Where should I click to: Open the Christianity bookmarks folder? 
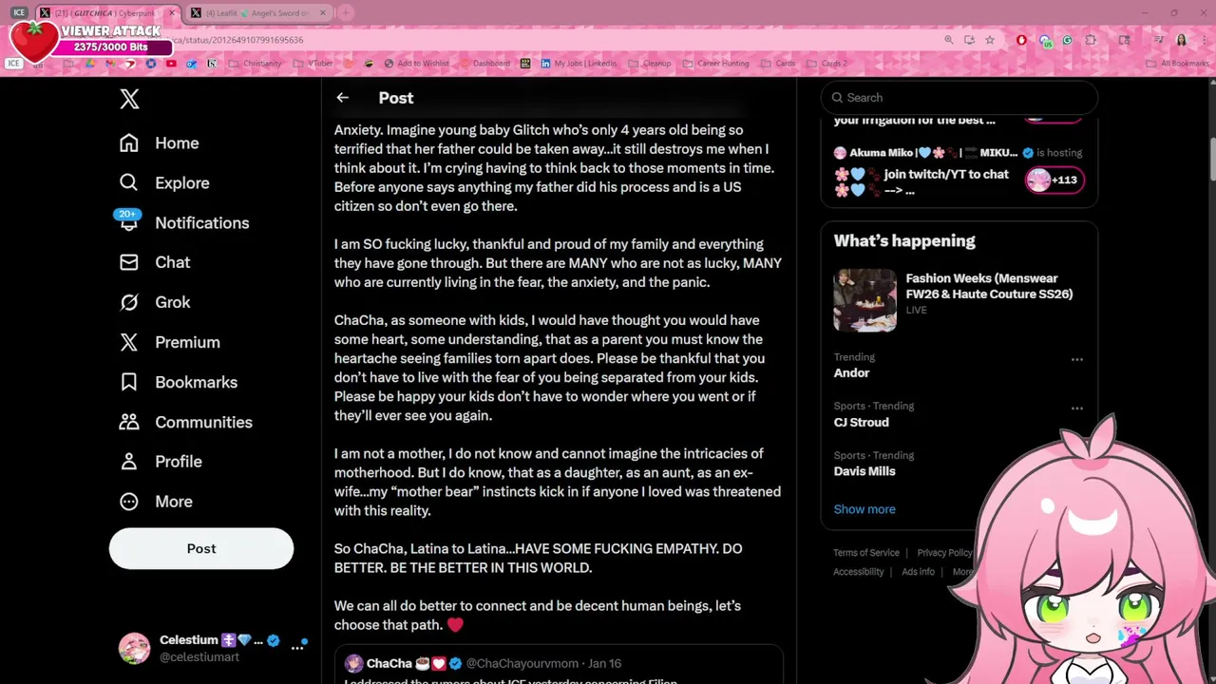pos(255,64)
